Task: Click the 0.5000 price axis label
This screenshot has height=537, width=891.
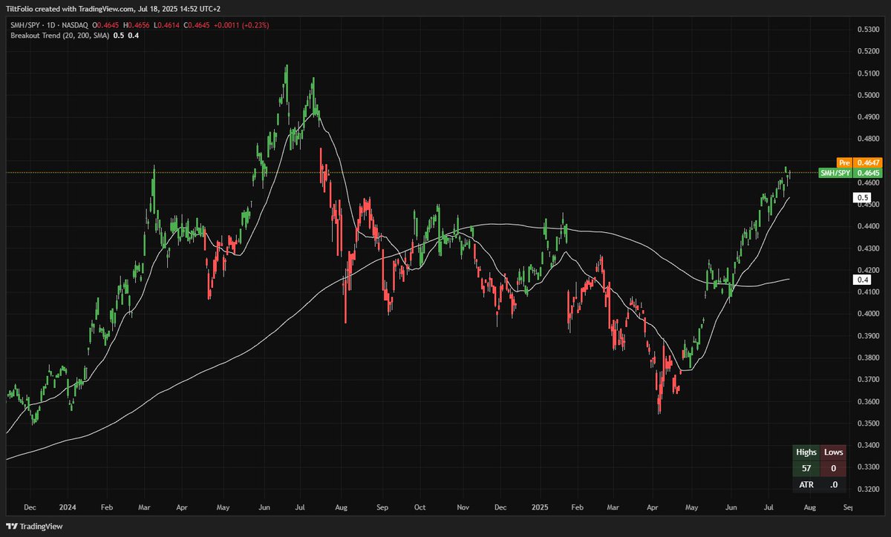Action: [x=868, y=95]
